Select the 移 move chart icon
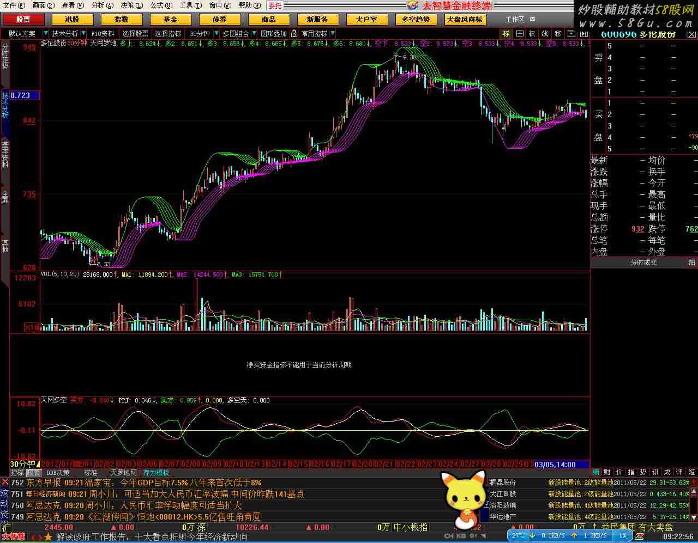This screenshot has width=698, height=543. pos(557,34)
